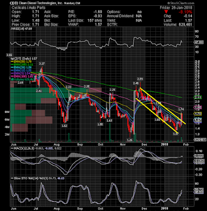Click the 2.45 November price label
The image size is (207, 211).
click(x=136, y=83)
